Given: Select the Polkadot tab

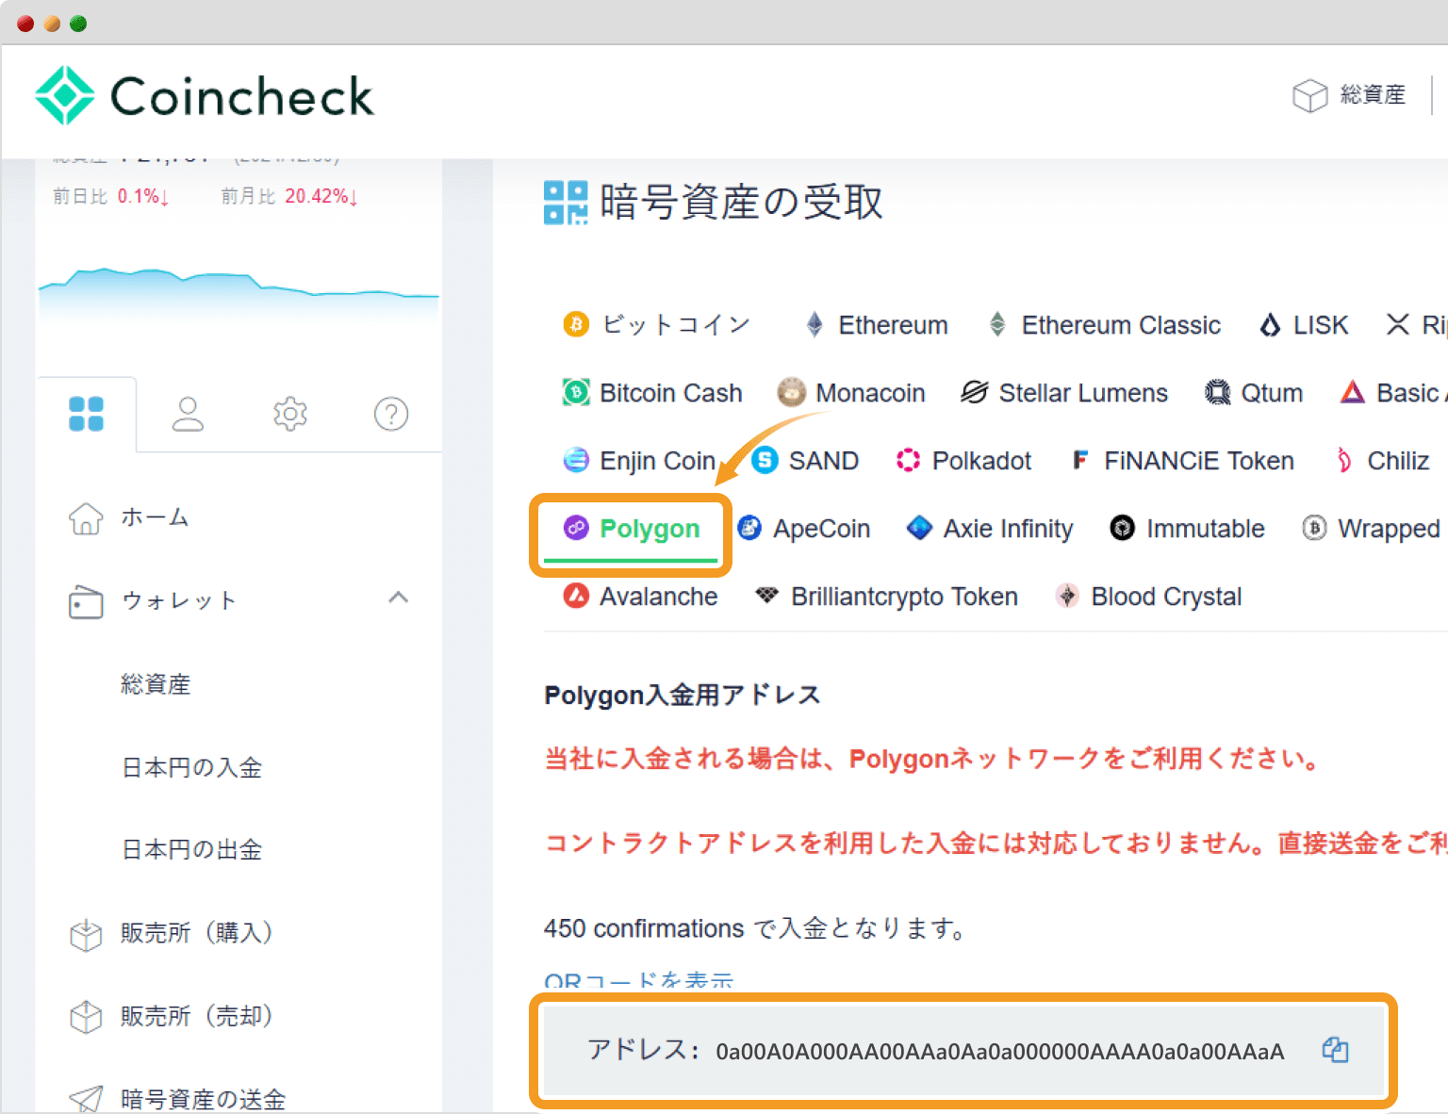Looking at the screenshot, I should (963, 461).
